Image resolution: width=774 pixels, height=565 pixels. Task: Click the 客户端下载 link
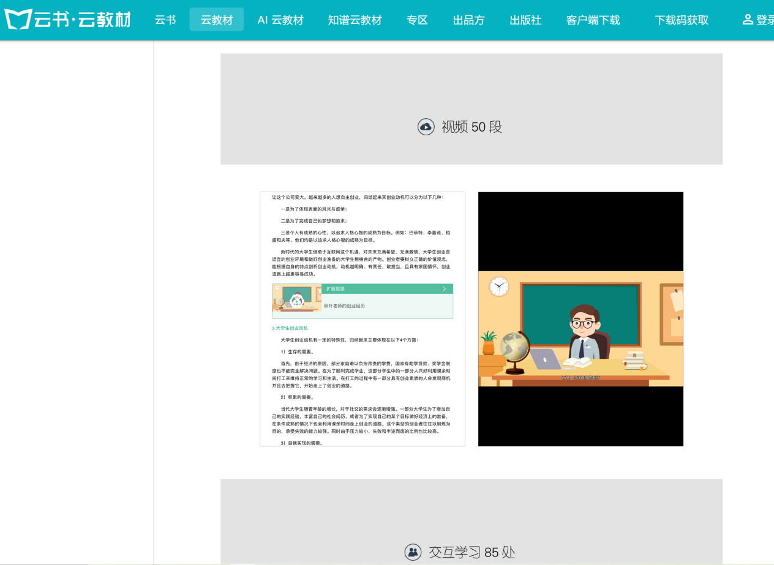[593, 20]
